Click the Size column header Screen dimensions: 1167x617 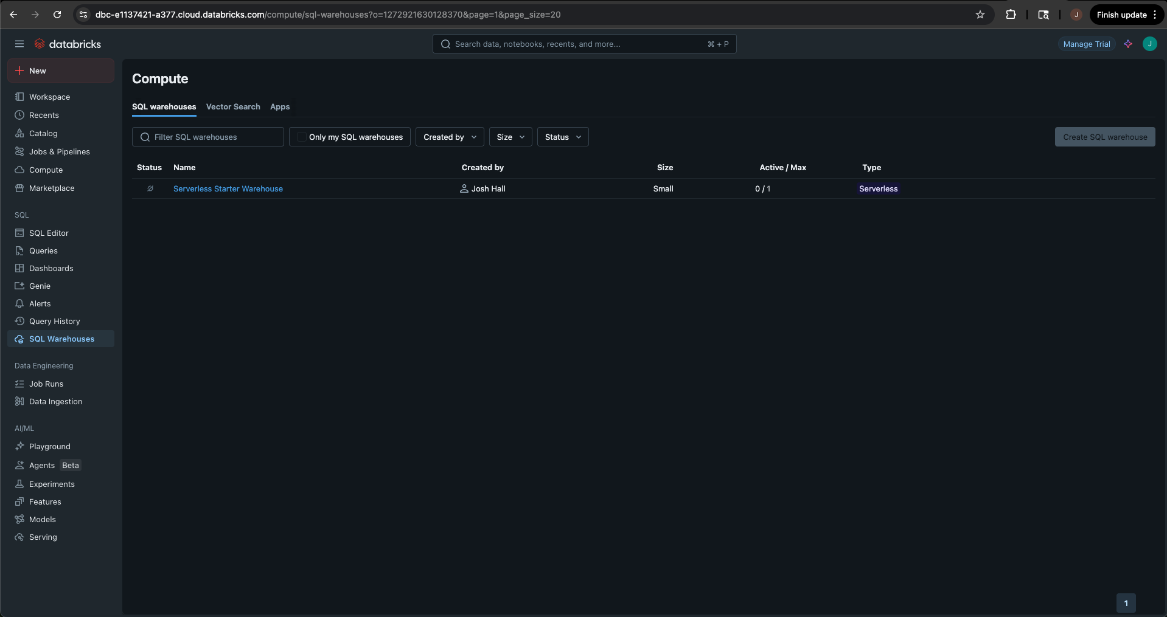665,167
